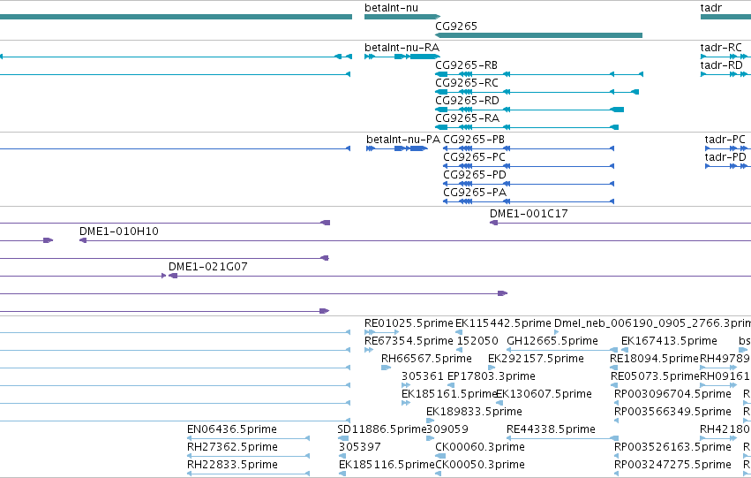
Task: Click transcript CG9265-RC
Action: pyautogui.click(x=537, y=92)
